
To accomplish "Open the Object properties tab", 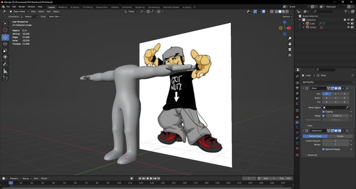I will [x=297, y=117].
